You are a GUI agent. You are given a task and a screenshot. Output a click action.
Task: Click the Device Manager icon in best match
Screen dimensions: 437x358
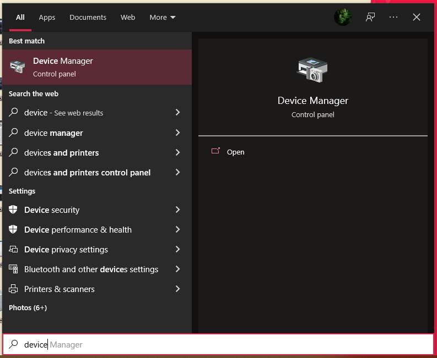(18, 67)
